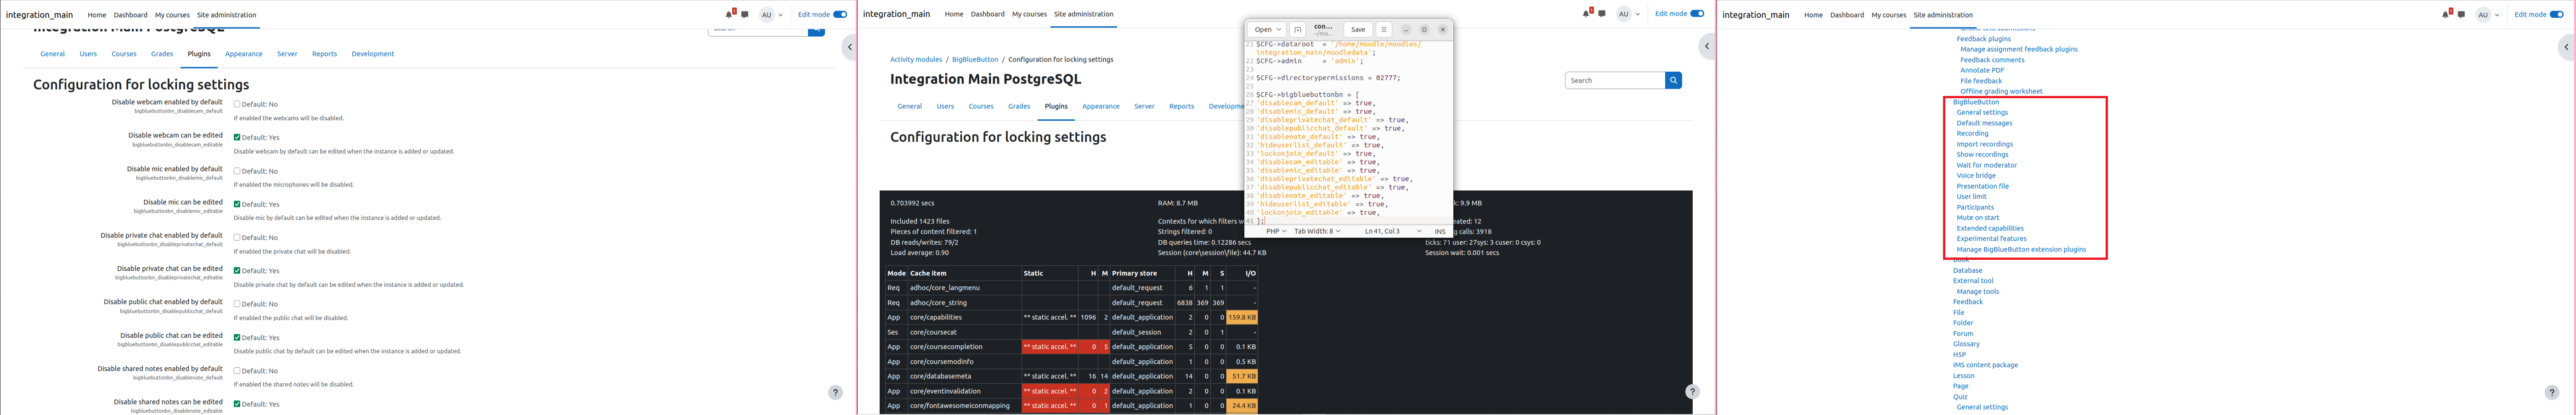This screenshot has width=2576, height=415.
Task: Open the 'Wait for moderator' link
Action: tap(1986, 165)
